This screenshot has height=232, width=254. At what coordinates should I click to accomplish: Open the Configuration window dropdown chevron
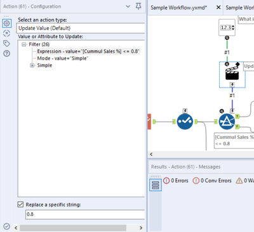(x=128, y=6)
